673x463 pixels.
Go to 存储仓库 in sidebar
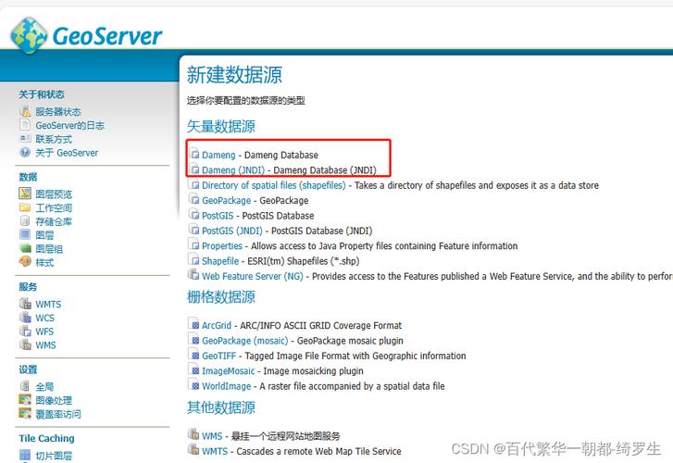point(54,221)
